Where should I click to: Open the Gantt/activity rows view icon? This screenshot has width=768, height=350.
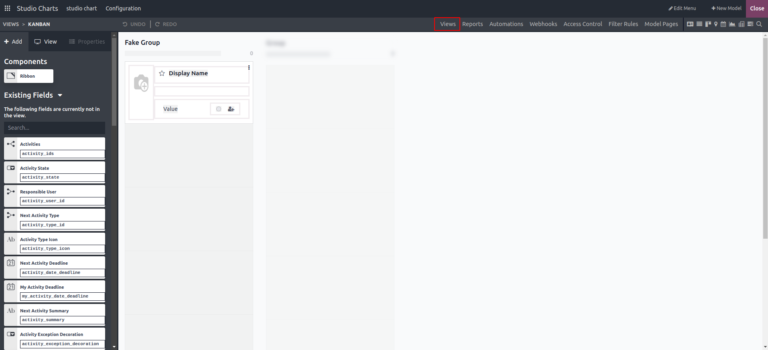[x=750, y=24]
